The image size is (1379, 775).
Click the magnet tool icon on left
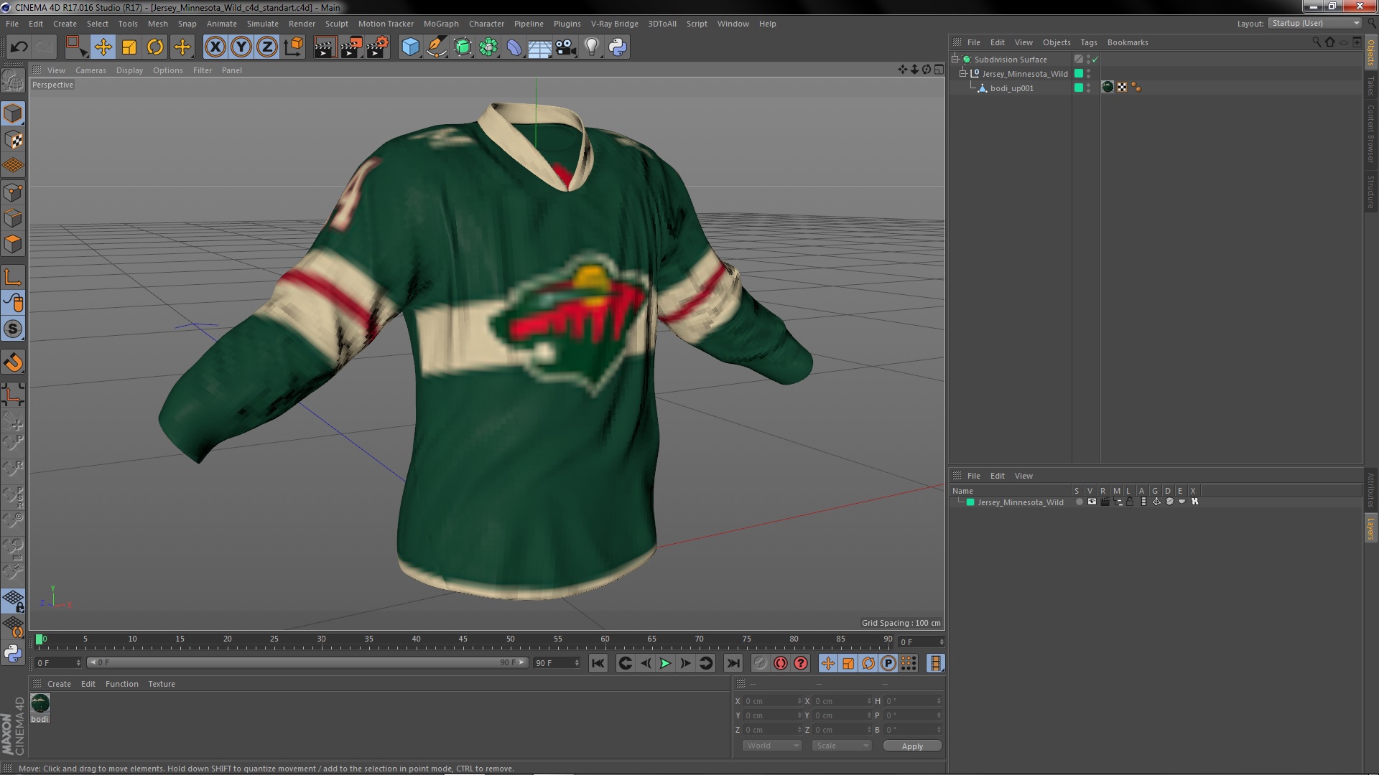(13, 362)
